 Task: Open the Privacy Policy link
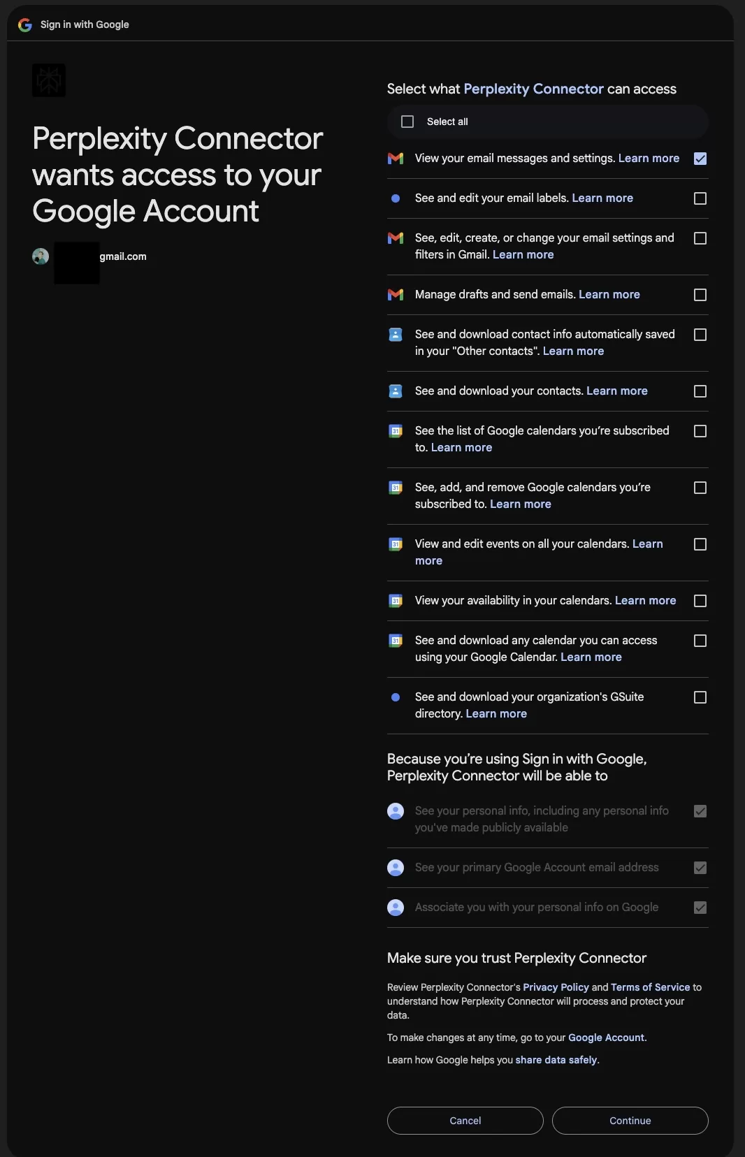click(x=556, y=987)
